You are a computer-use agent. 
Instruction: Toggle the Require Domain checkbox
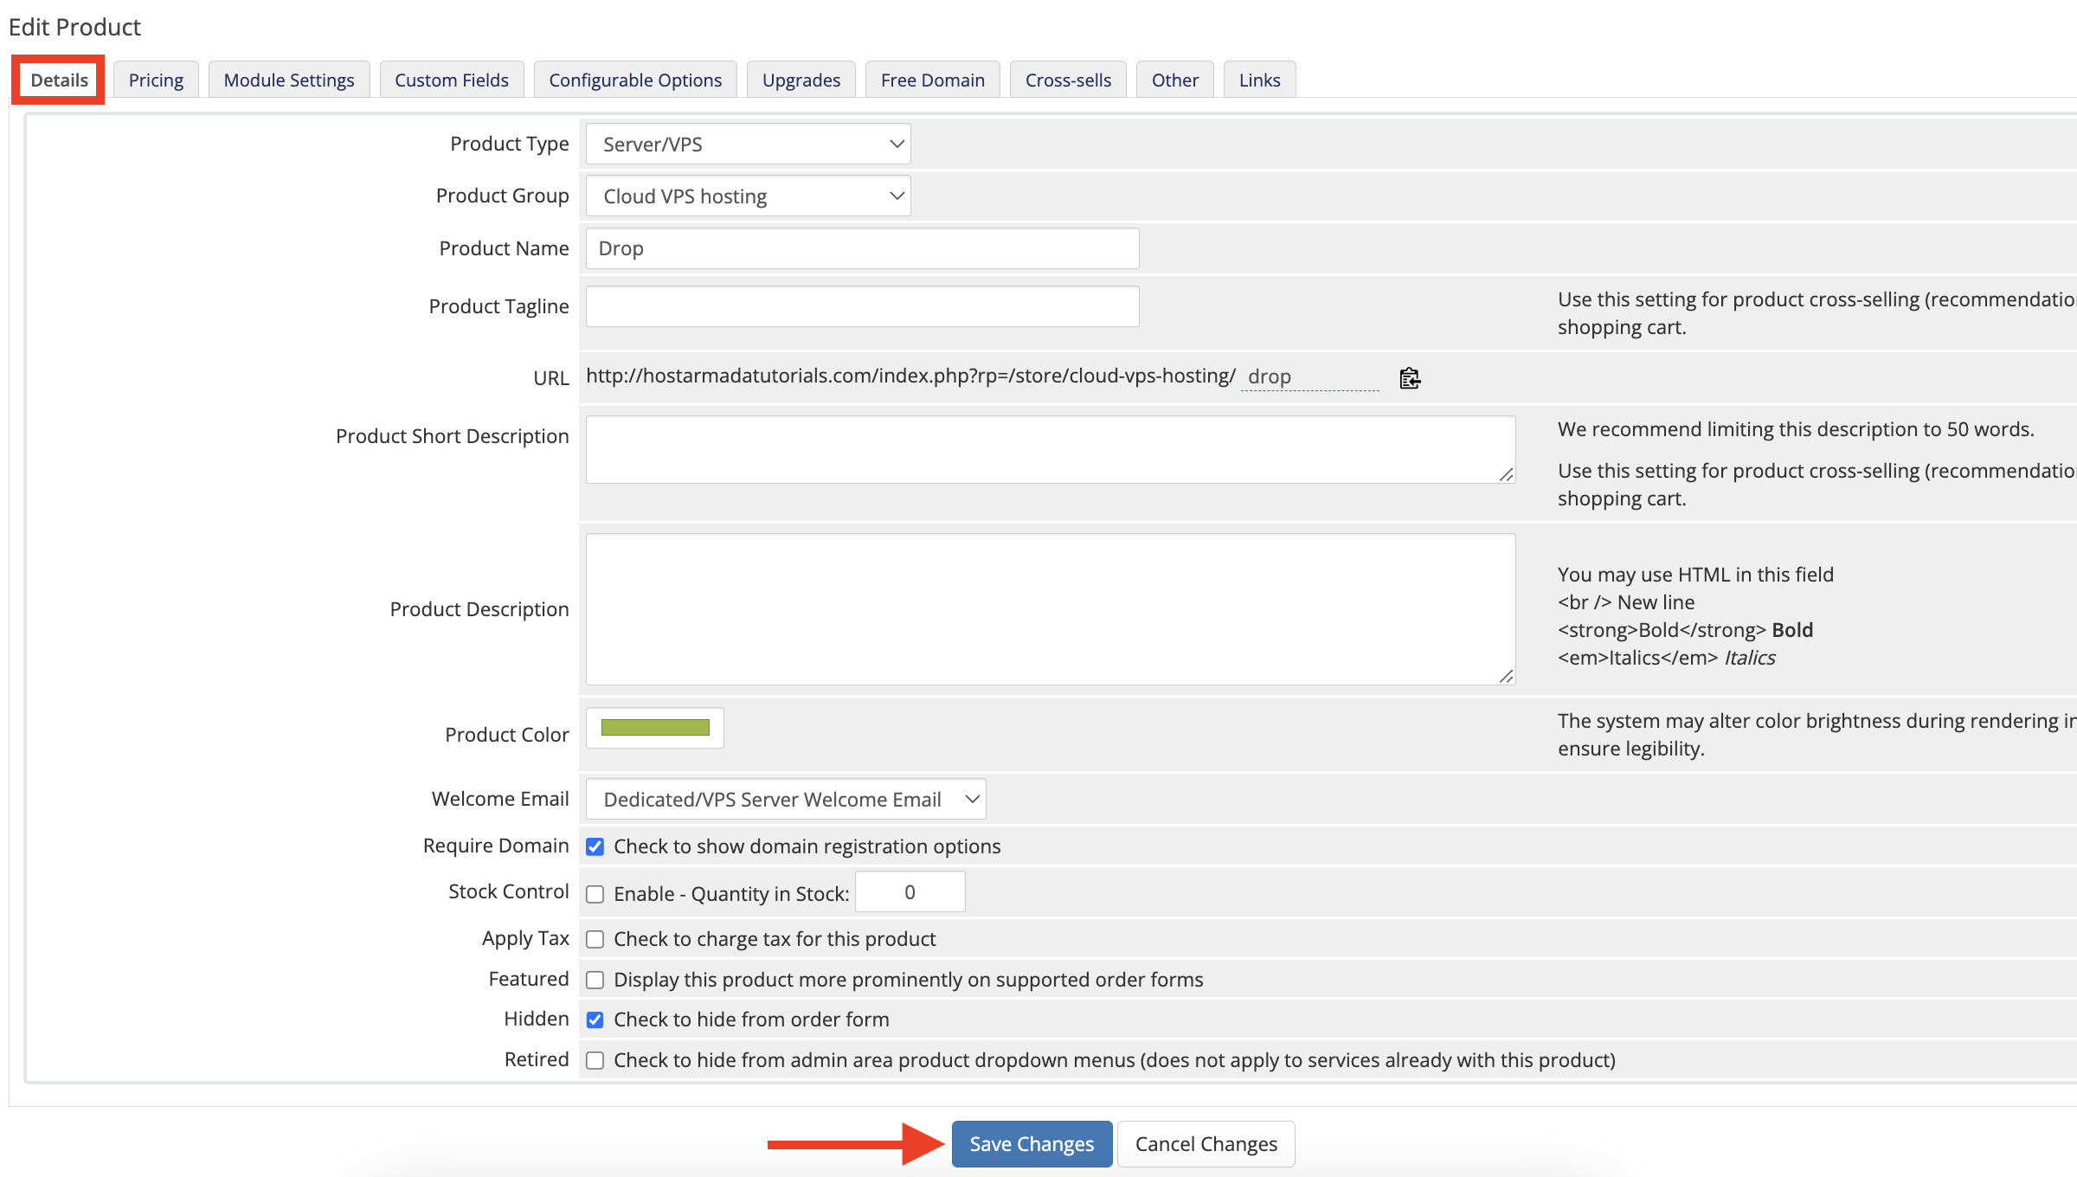pos(595,846)
